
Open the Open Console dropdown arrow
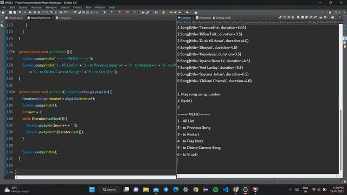point(336,17)
